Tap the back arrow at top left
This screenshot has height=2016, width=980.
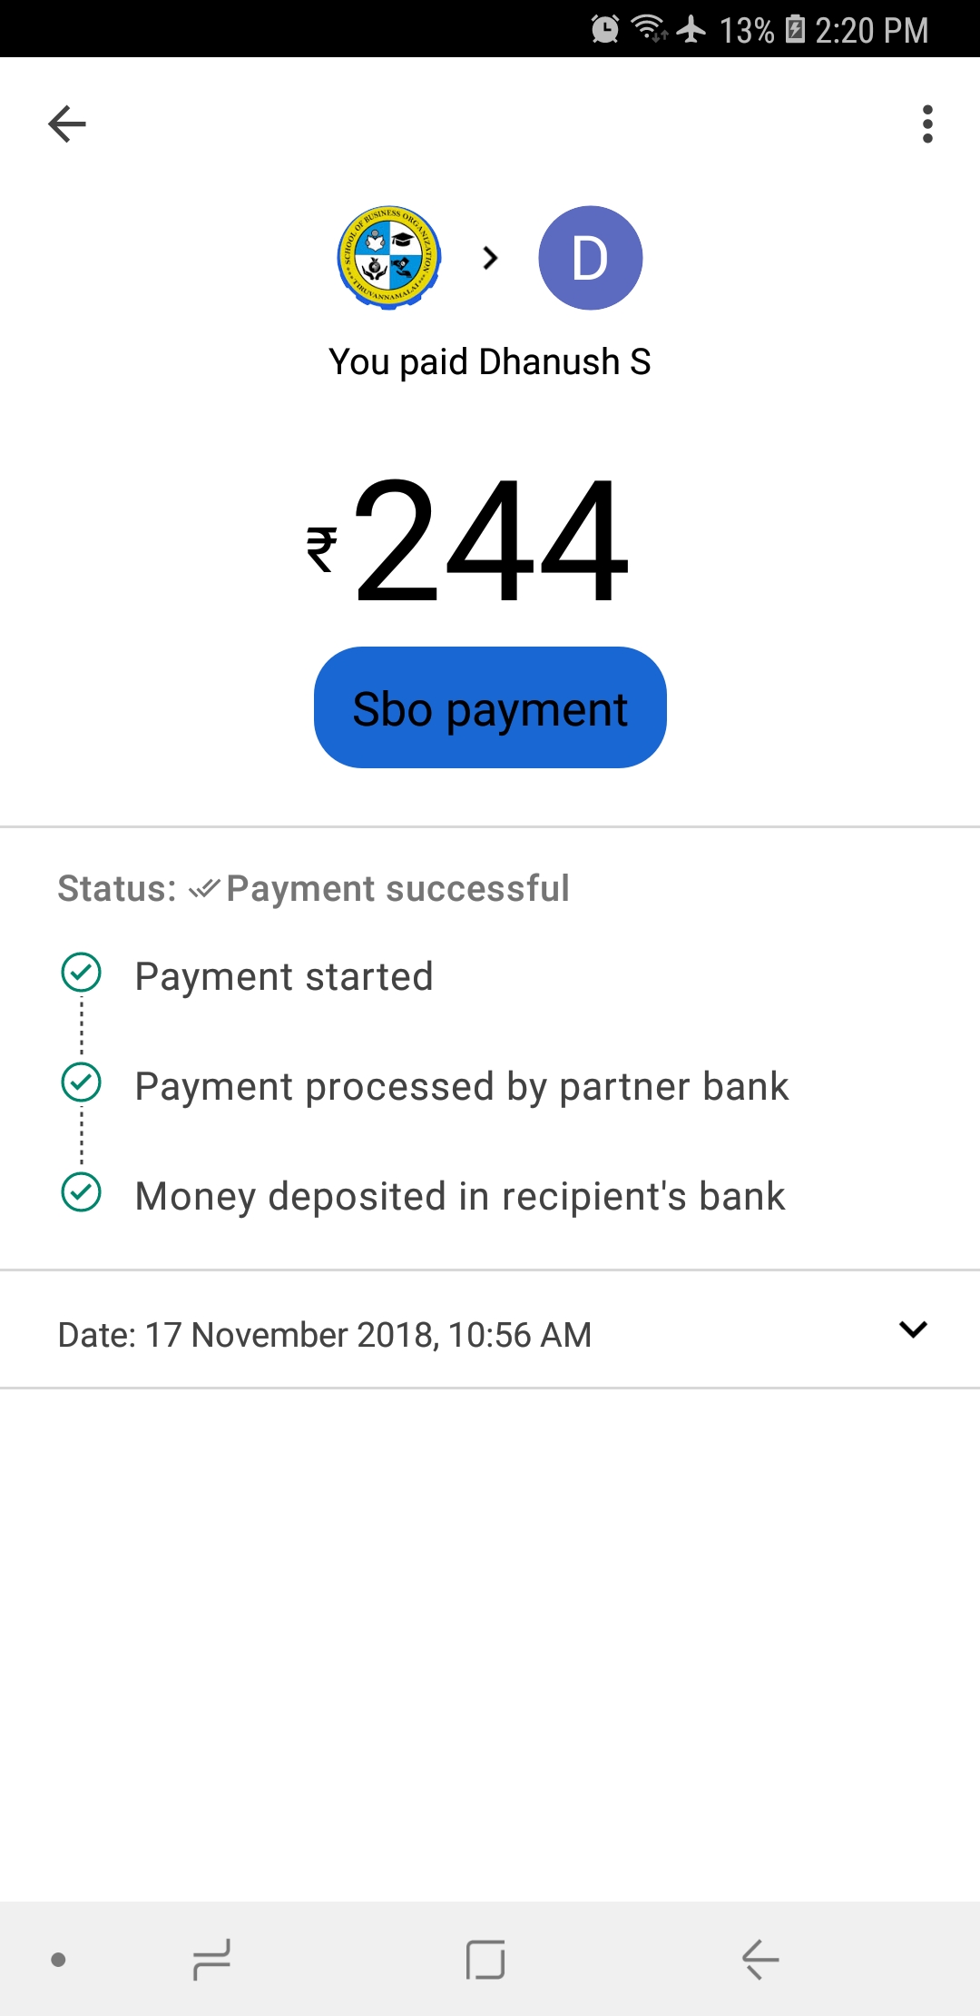[67, 124]
